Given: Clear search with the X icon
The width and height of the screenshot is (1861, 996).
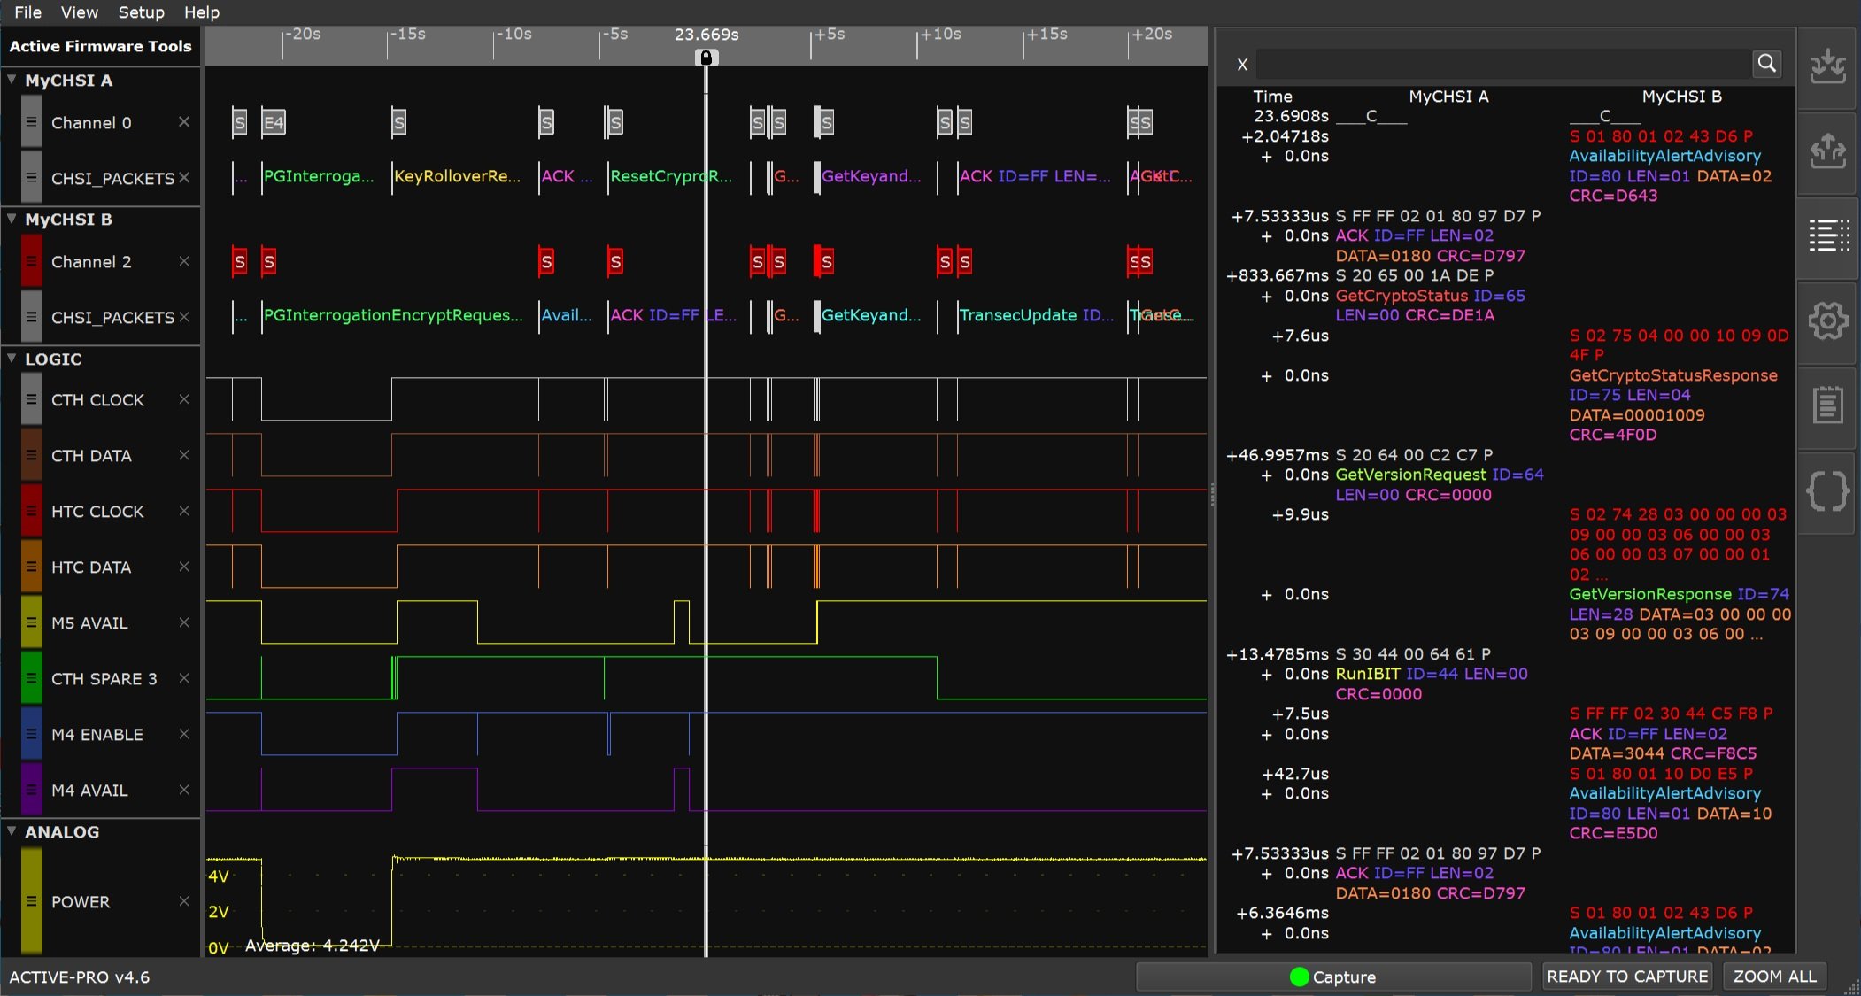Looking at the screenshot, I should (x=1242, y=64).
